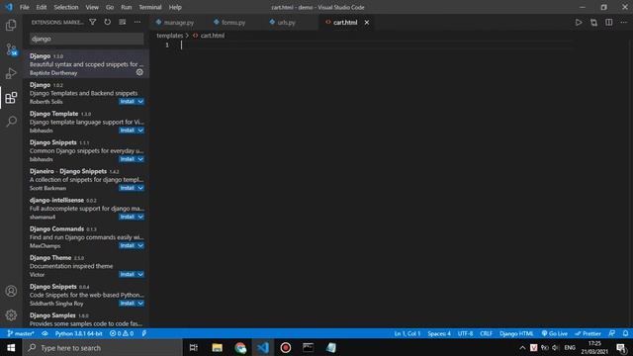Close the cart.html tab
The width and height of the screenshot is (633, 356).
367,22
